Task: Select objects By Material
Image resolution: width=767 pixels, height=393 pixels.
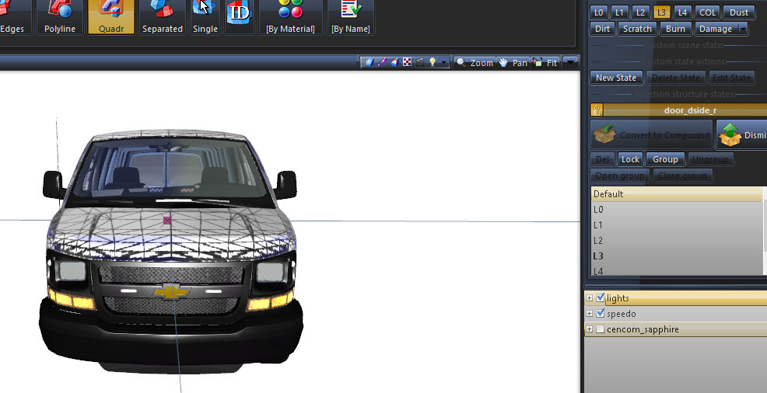Action: (291, 17)
